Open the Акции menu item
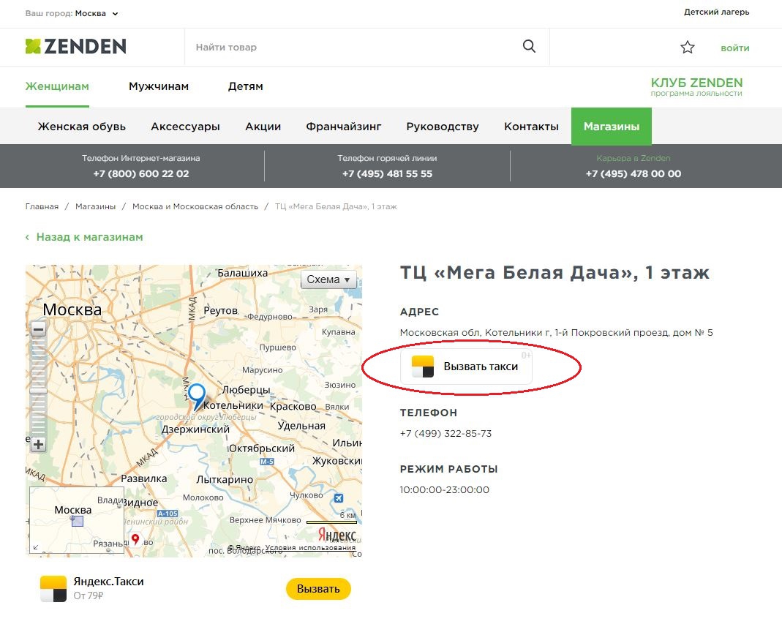Image resolution: width=782 pixels, height=635 pixels. click(x=263, y=127)
